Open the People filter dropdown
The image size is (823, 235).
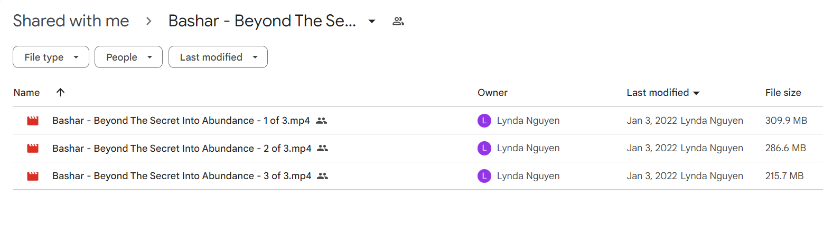pyautogui.click(x=128, y=57)
